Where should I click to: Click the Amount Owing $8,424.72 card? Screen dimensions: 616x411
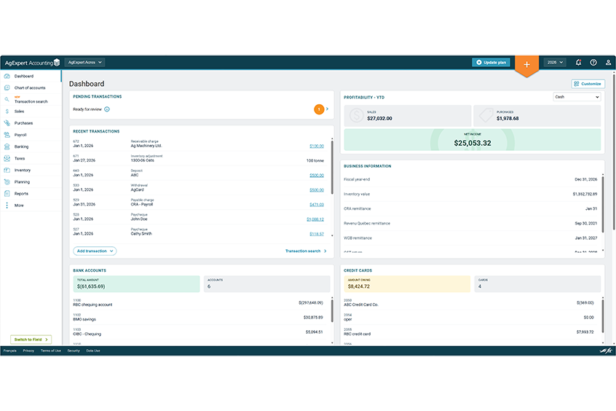pos(407,283)
